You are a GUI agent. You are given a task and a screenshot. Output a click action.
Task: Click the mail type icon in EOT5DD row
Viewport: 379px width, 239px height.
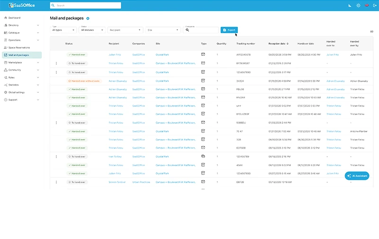pyautogui.click(x=203, y=148)
